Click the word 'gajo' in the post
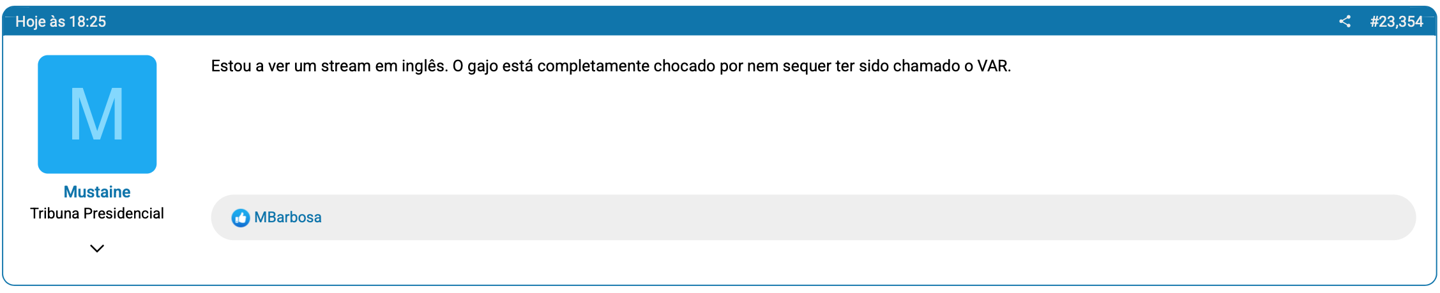 click(x=482, y=66)
